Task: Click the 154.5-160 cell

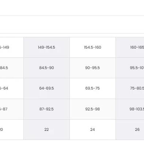Action: [92, 47]
